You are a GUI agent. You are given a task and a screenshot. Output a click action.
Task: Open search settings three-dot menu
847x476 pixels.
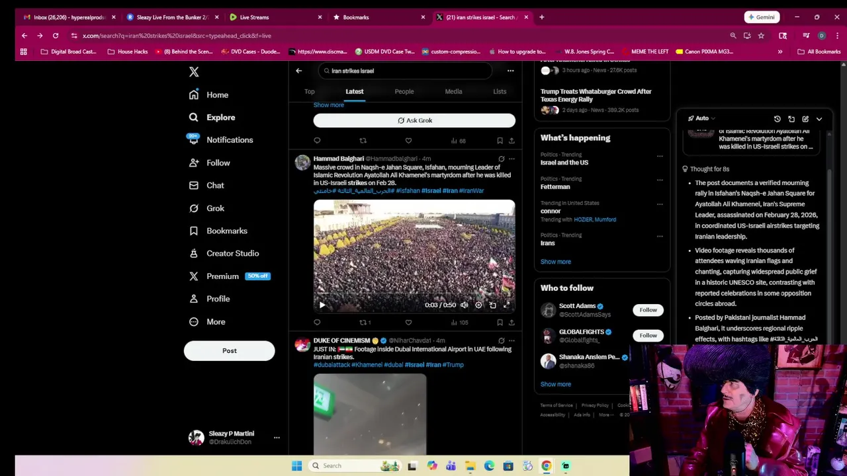tap(510, 71)
